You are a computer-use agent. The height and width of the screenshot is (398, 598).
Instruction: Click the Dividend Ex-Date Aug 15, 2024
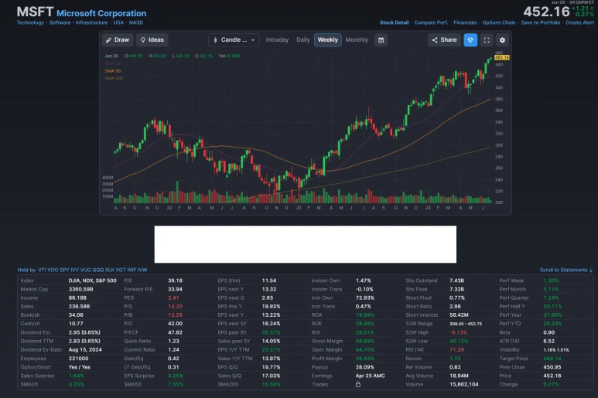pos(85,349)
